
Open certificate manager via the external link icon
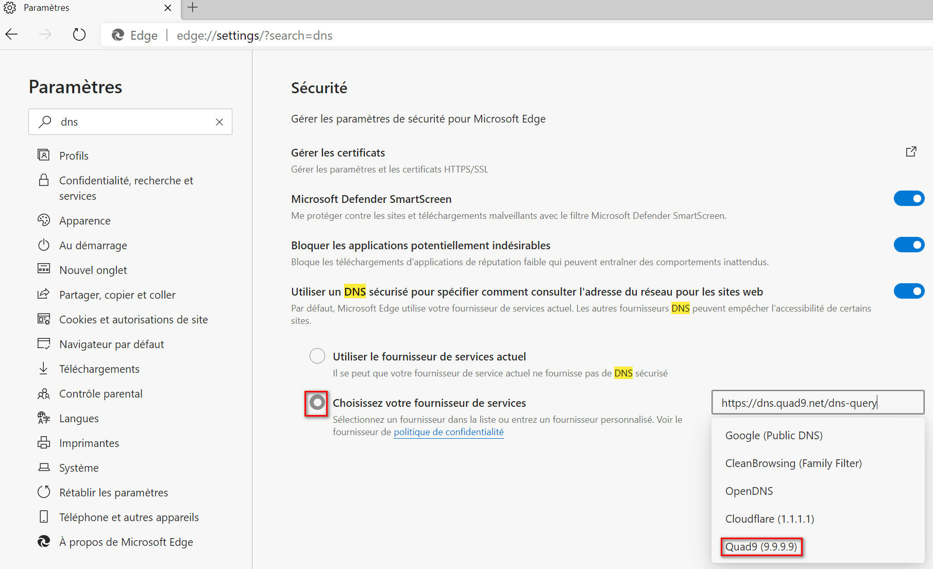[x=911, y=152]
